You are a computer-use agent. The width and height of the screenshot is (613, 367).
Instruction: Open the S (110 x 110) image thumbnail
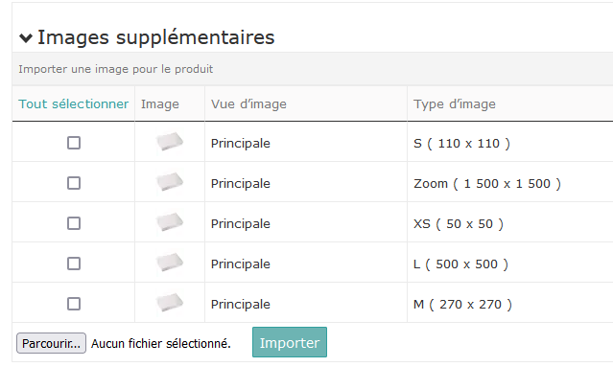(169, 141)
